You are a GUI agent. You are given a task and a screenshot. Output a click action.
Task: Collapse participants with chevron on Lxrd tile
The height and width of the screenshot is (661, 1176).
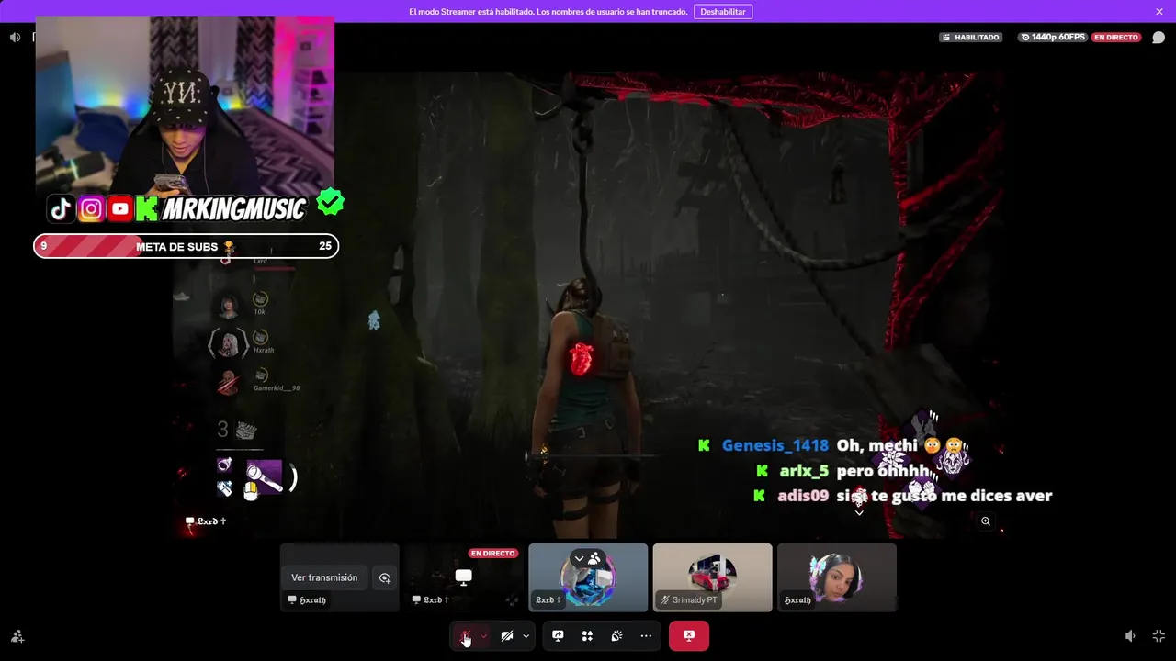[580, 558]
